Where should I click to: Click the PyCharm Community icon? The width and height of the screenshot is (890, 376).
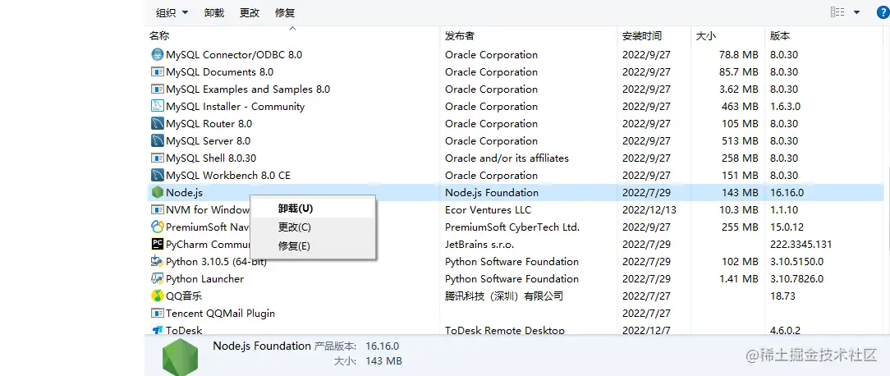(158, 244)
